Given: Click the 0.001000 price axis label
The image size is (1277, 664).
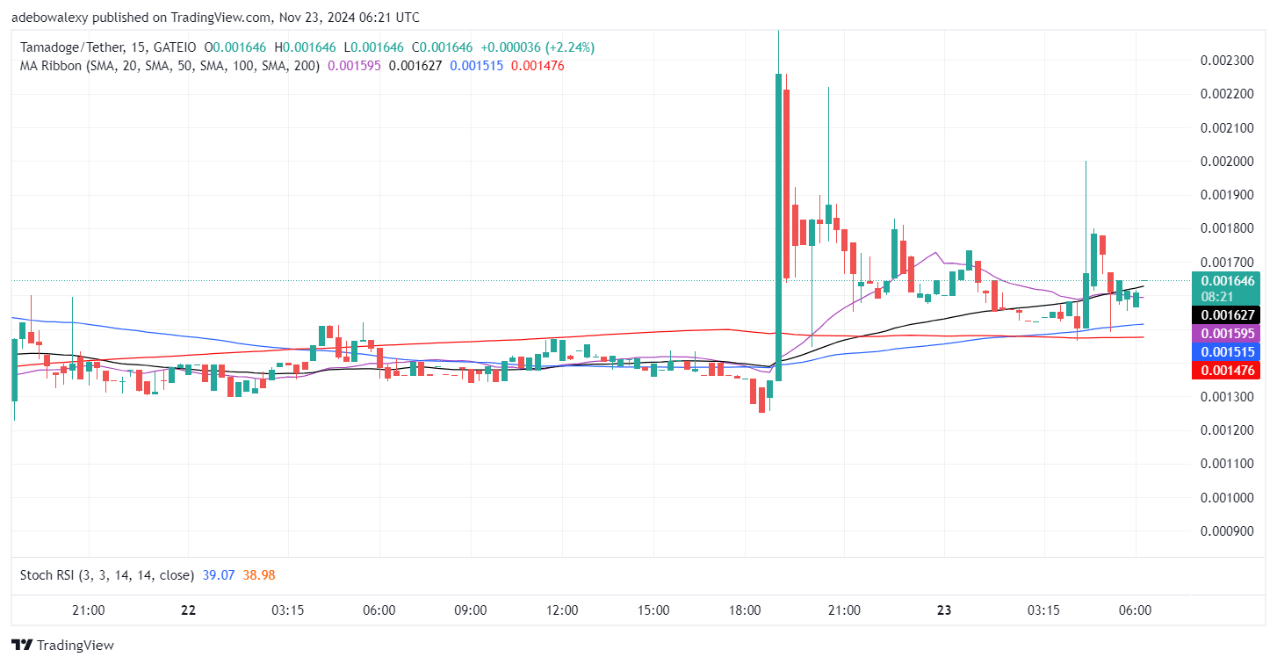Looking at the screenshot, I should tap(1225, 497).
